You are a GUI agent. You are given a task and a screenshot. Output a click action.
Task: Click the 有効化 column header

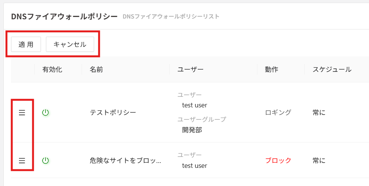(52, 70)
